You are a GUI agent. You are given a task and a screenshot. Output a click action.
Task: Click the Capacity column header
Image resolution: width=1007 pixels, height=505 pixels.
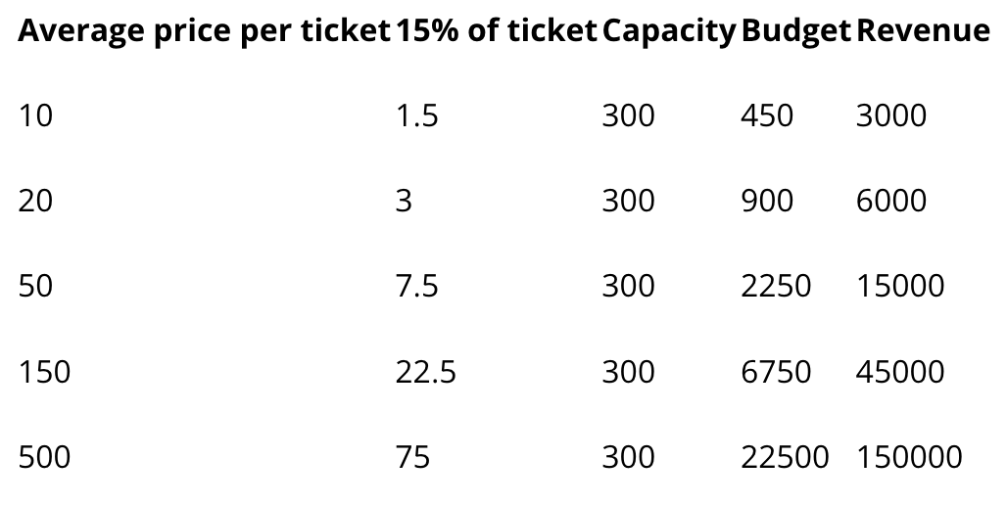[668, 31]
